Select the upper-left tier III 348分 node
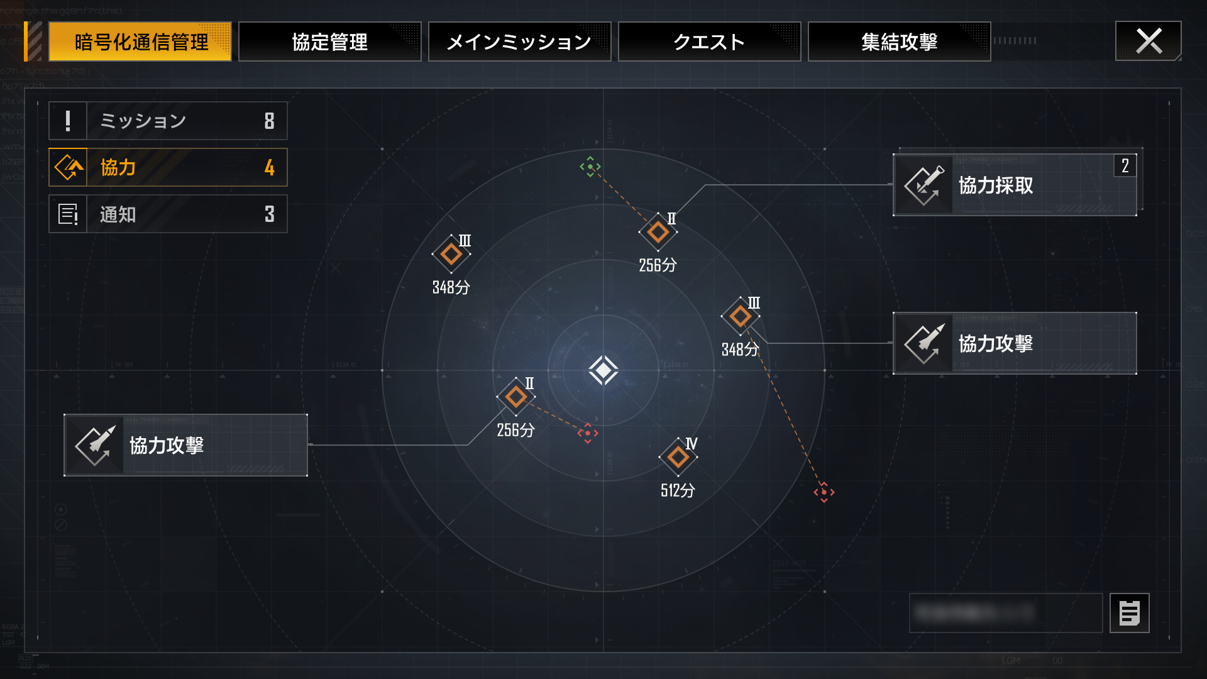This screenshot has width=1207, height=679. [451, 254]
